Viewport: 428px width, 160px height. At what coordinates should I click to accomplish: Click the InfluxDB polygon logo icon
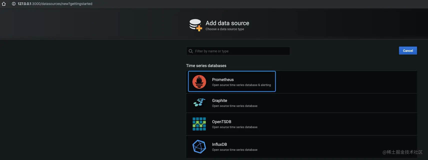[x=199, y=147]
